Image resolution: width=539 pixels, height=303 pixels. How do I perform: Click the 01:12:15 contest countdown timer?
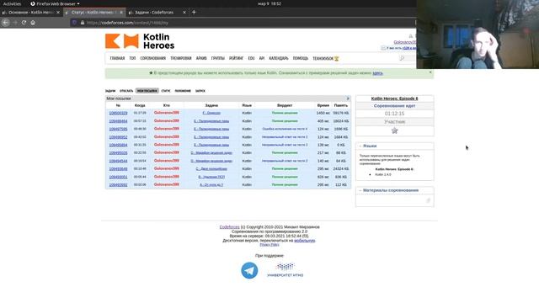[x=395, y=114]
